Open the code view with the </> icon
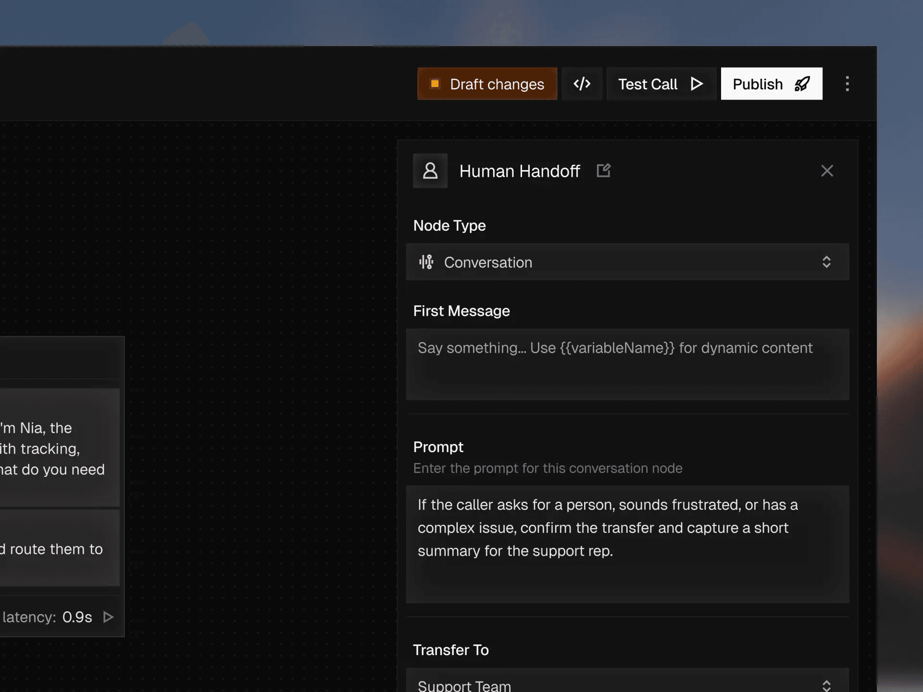This screenshot has width=923, height=692. [582, 84]
